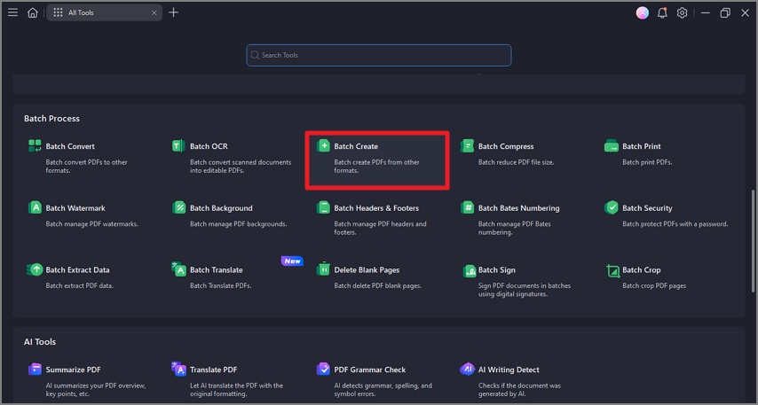Viewport: 758px width, 405px height.
Task: Select the Delete Blank Pages trash icon
Action: point(323,269)
